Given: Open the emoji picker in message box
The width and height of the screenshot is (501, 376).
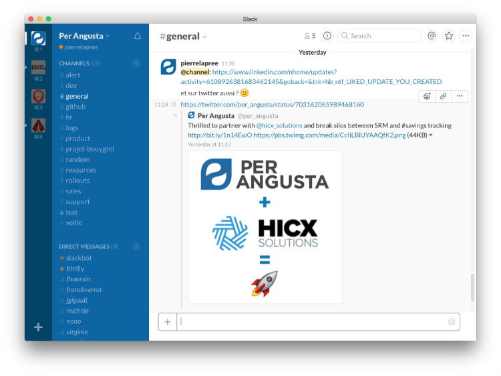Looking at the screenshot, I should [x=451, y=322].
